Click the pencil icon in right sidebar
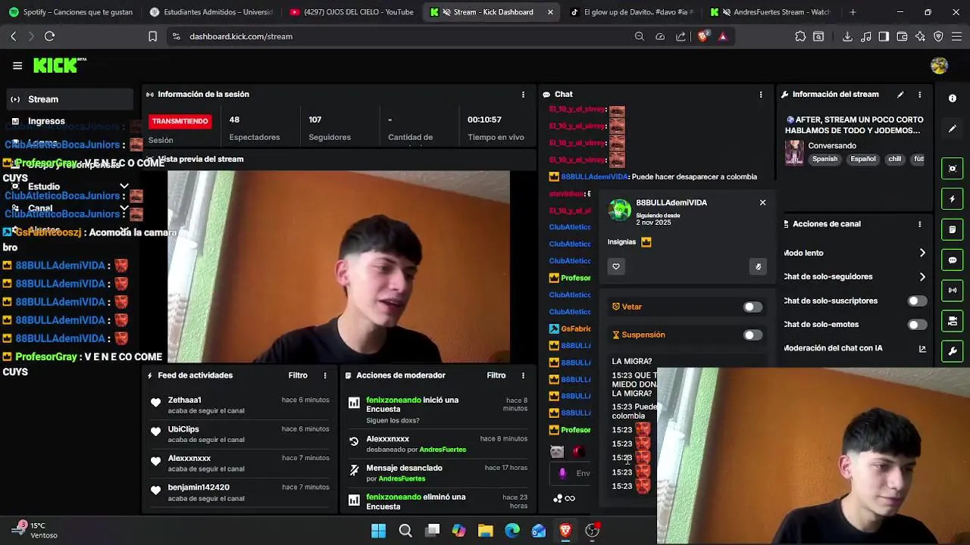 coord(953,129)
